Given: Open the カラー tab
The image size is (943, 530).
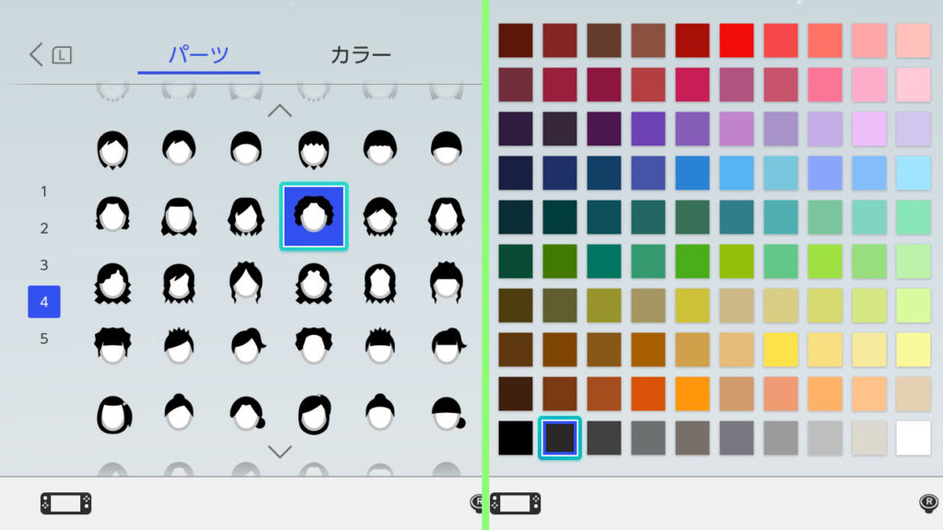Looking at the screenshot, I should [x=361, y=54].
